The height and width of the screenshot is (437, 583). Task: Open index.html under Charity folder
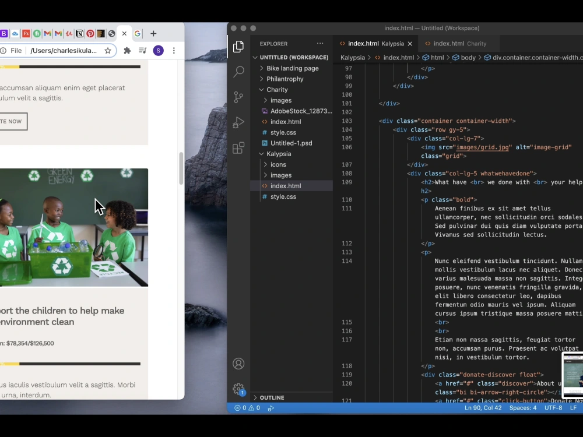(x=291, y=122)
